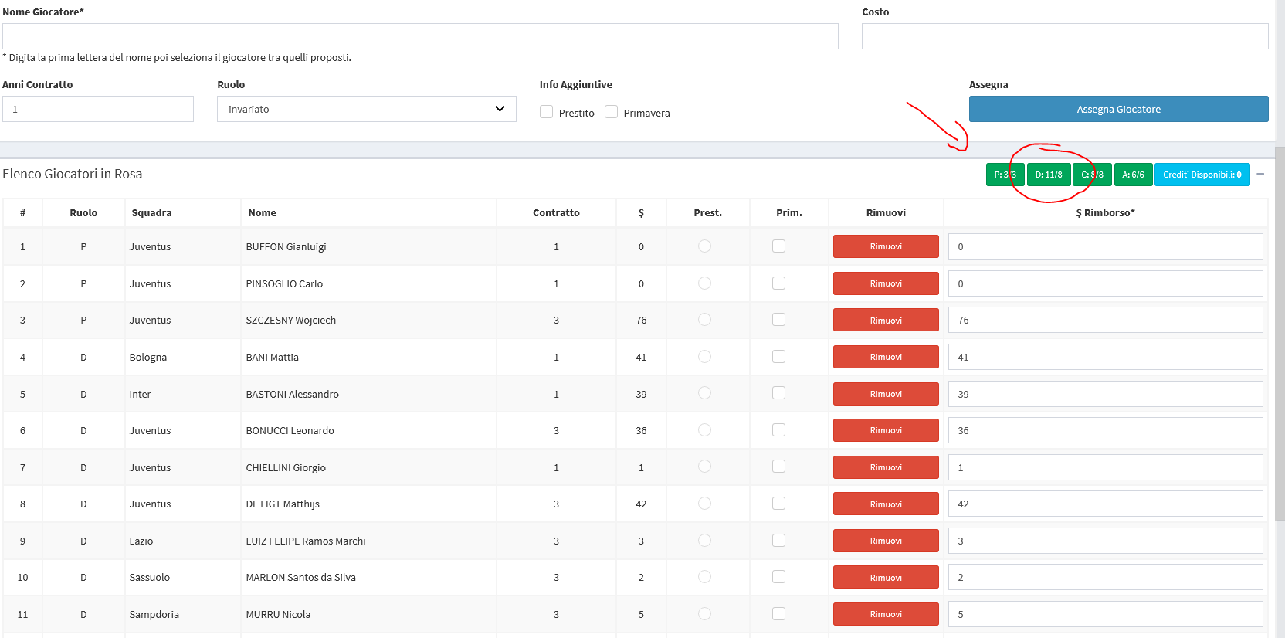Enable the Prestito checkbox
Screen dimensions: 1285x638
pos(547,112)
